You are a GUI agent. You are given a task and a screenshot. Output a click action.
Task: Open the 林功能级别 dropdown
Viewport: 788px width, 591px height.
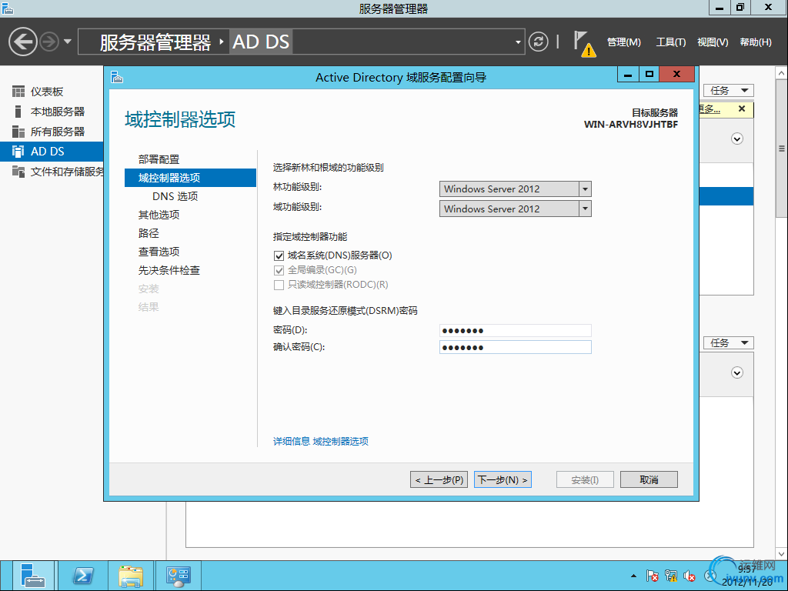coord(515,189)
